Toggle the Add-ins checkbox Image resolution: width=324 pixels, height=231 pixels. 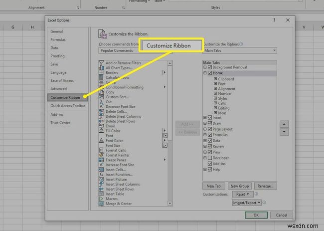pyautogui.click(x=210, y=164)
